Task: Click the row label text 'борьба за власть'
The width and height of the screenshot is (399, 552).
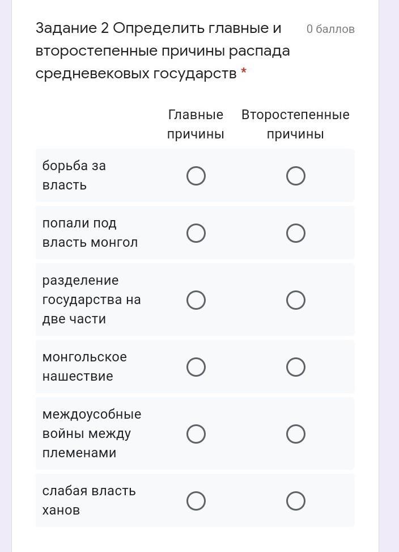Action: click(x=74, y=175)
